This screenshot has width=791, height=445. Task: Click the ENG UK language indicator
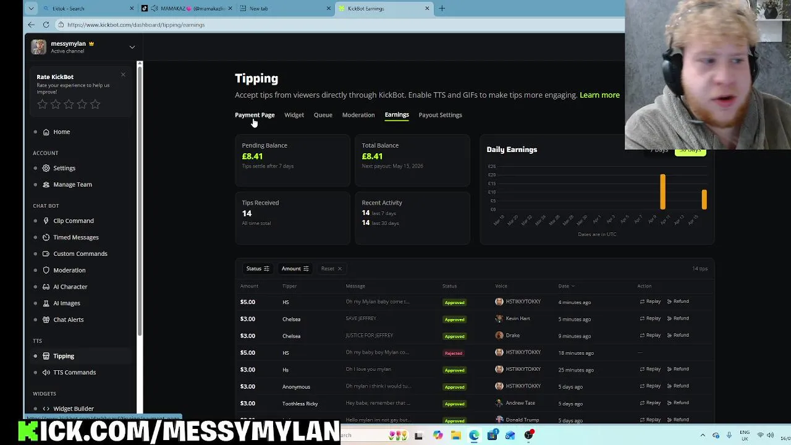(x=745, y=436)
